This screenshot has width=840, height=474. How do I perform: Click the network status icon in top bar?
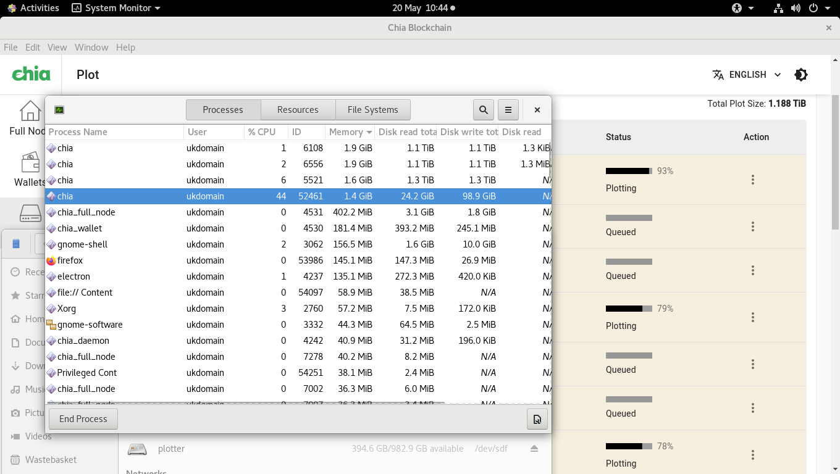click(778, 8)
